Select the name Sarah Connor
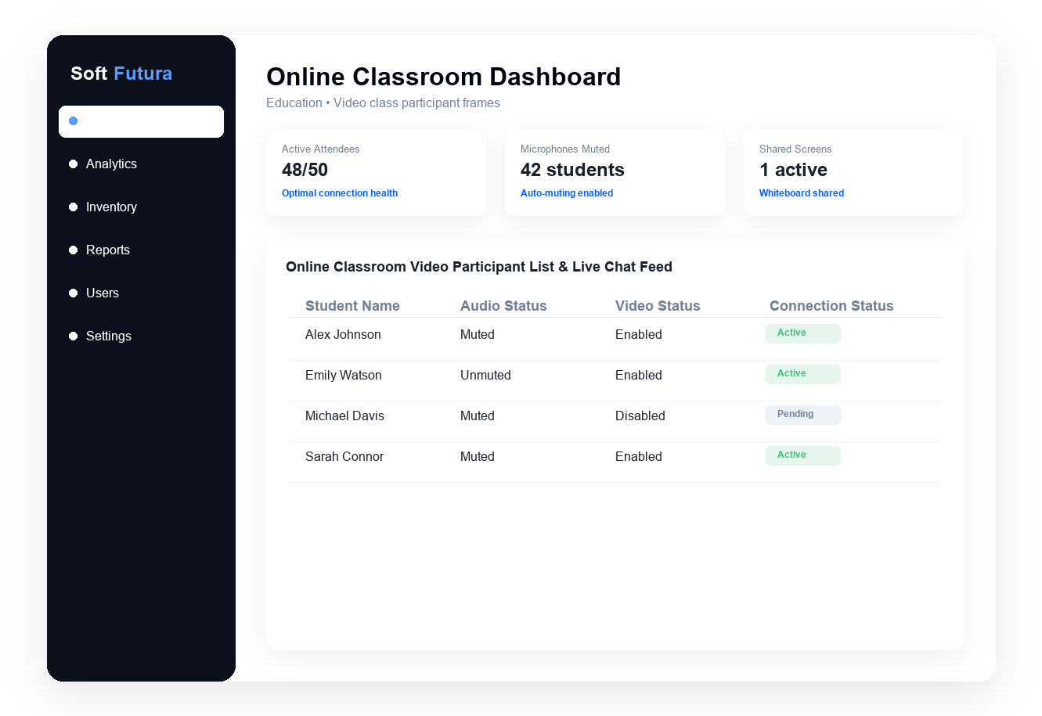Screen dimensions: 1042x716 tap(344, 456)
